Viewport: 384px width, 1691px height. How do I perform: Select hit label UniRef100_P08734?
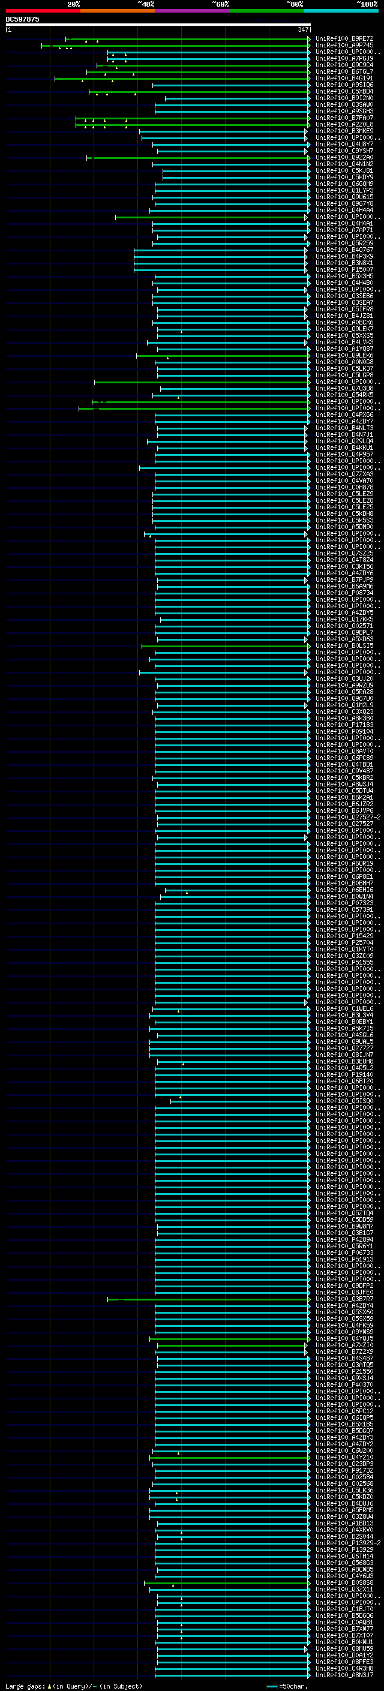click(344, 593)
